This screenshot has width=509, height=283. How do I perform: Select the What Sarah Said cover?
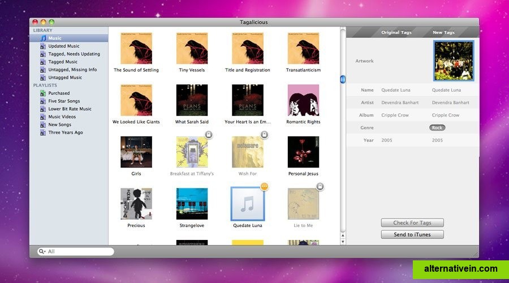click(x=192, y=100)
